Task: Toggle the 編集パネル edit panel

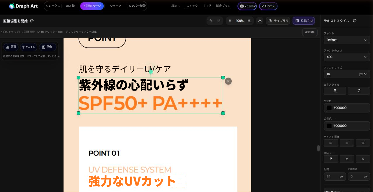Action: (304, 21)
